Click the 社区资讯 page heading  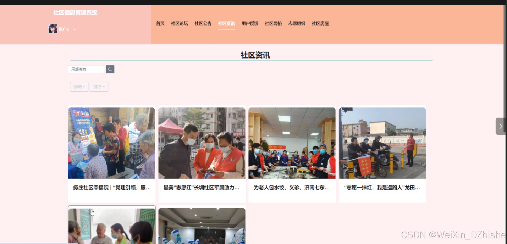pyautogui.click(x=255, y=55)
